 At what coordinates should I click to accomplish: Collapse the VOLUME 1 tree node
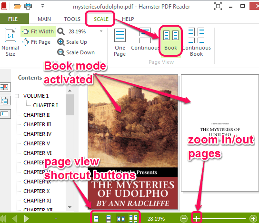pos(17,96)
